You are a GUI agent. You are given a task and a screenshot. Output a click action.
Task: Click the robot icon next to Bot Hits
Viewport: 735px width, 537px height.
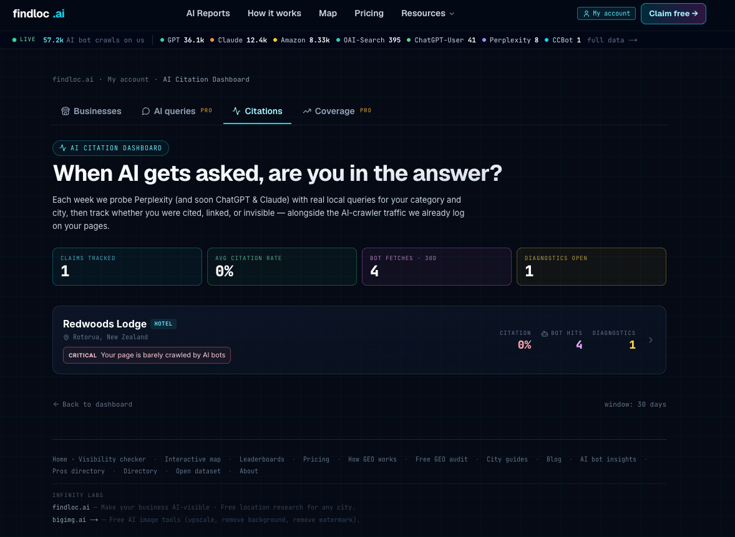[x=545, y=334]
